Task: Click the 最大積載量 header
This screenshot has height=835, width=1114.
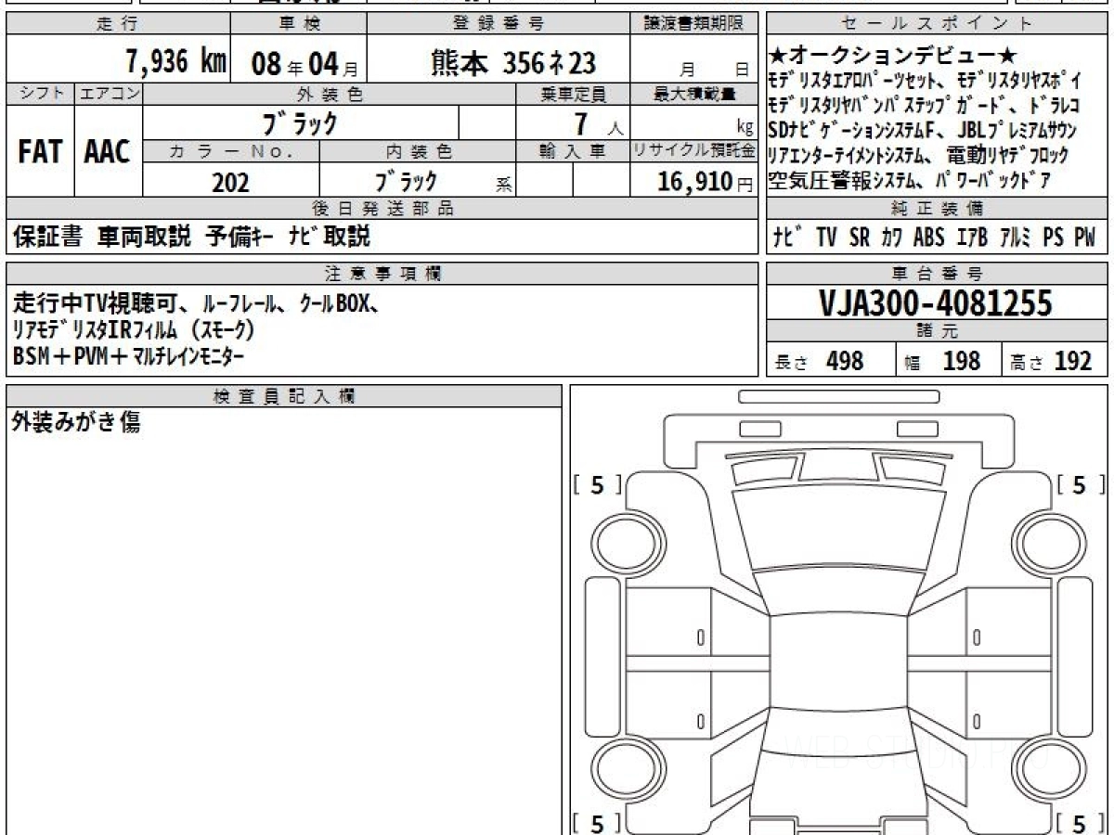Action: pos(693,94)
